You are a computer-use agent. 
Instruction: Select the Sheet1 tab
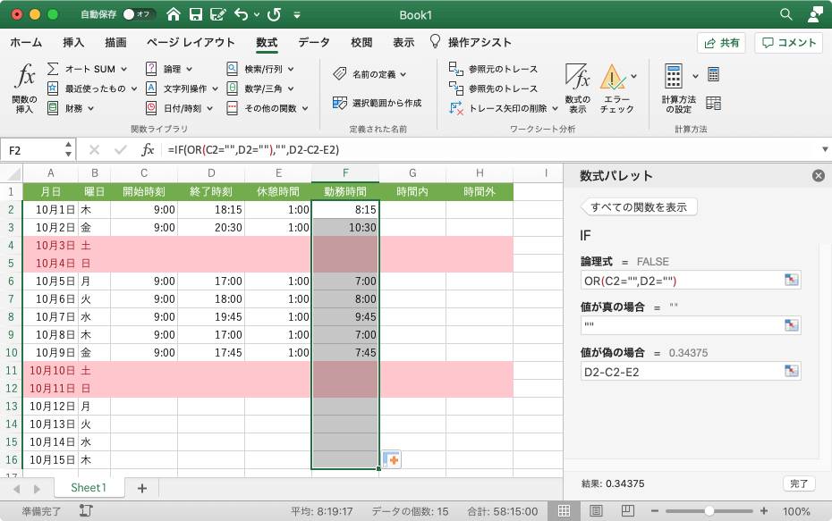(89, 488)
